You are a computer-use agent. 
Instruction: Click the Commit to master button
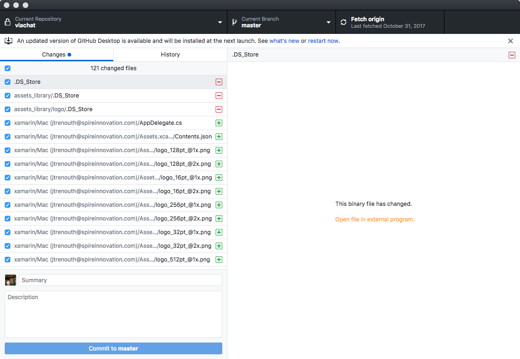(113, 349)
